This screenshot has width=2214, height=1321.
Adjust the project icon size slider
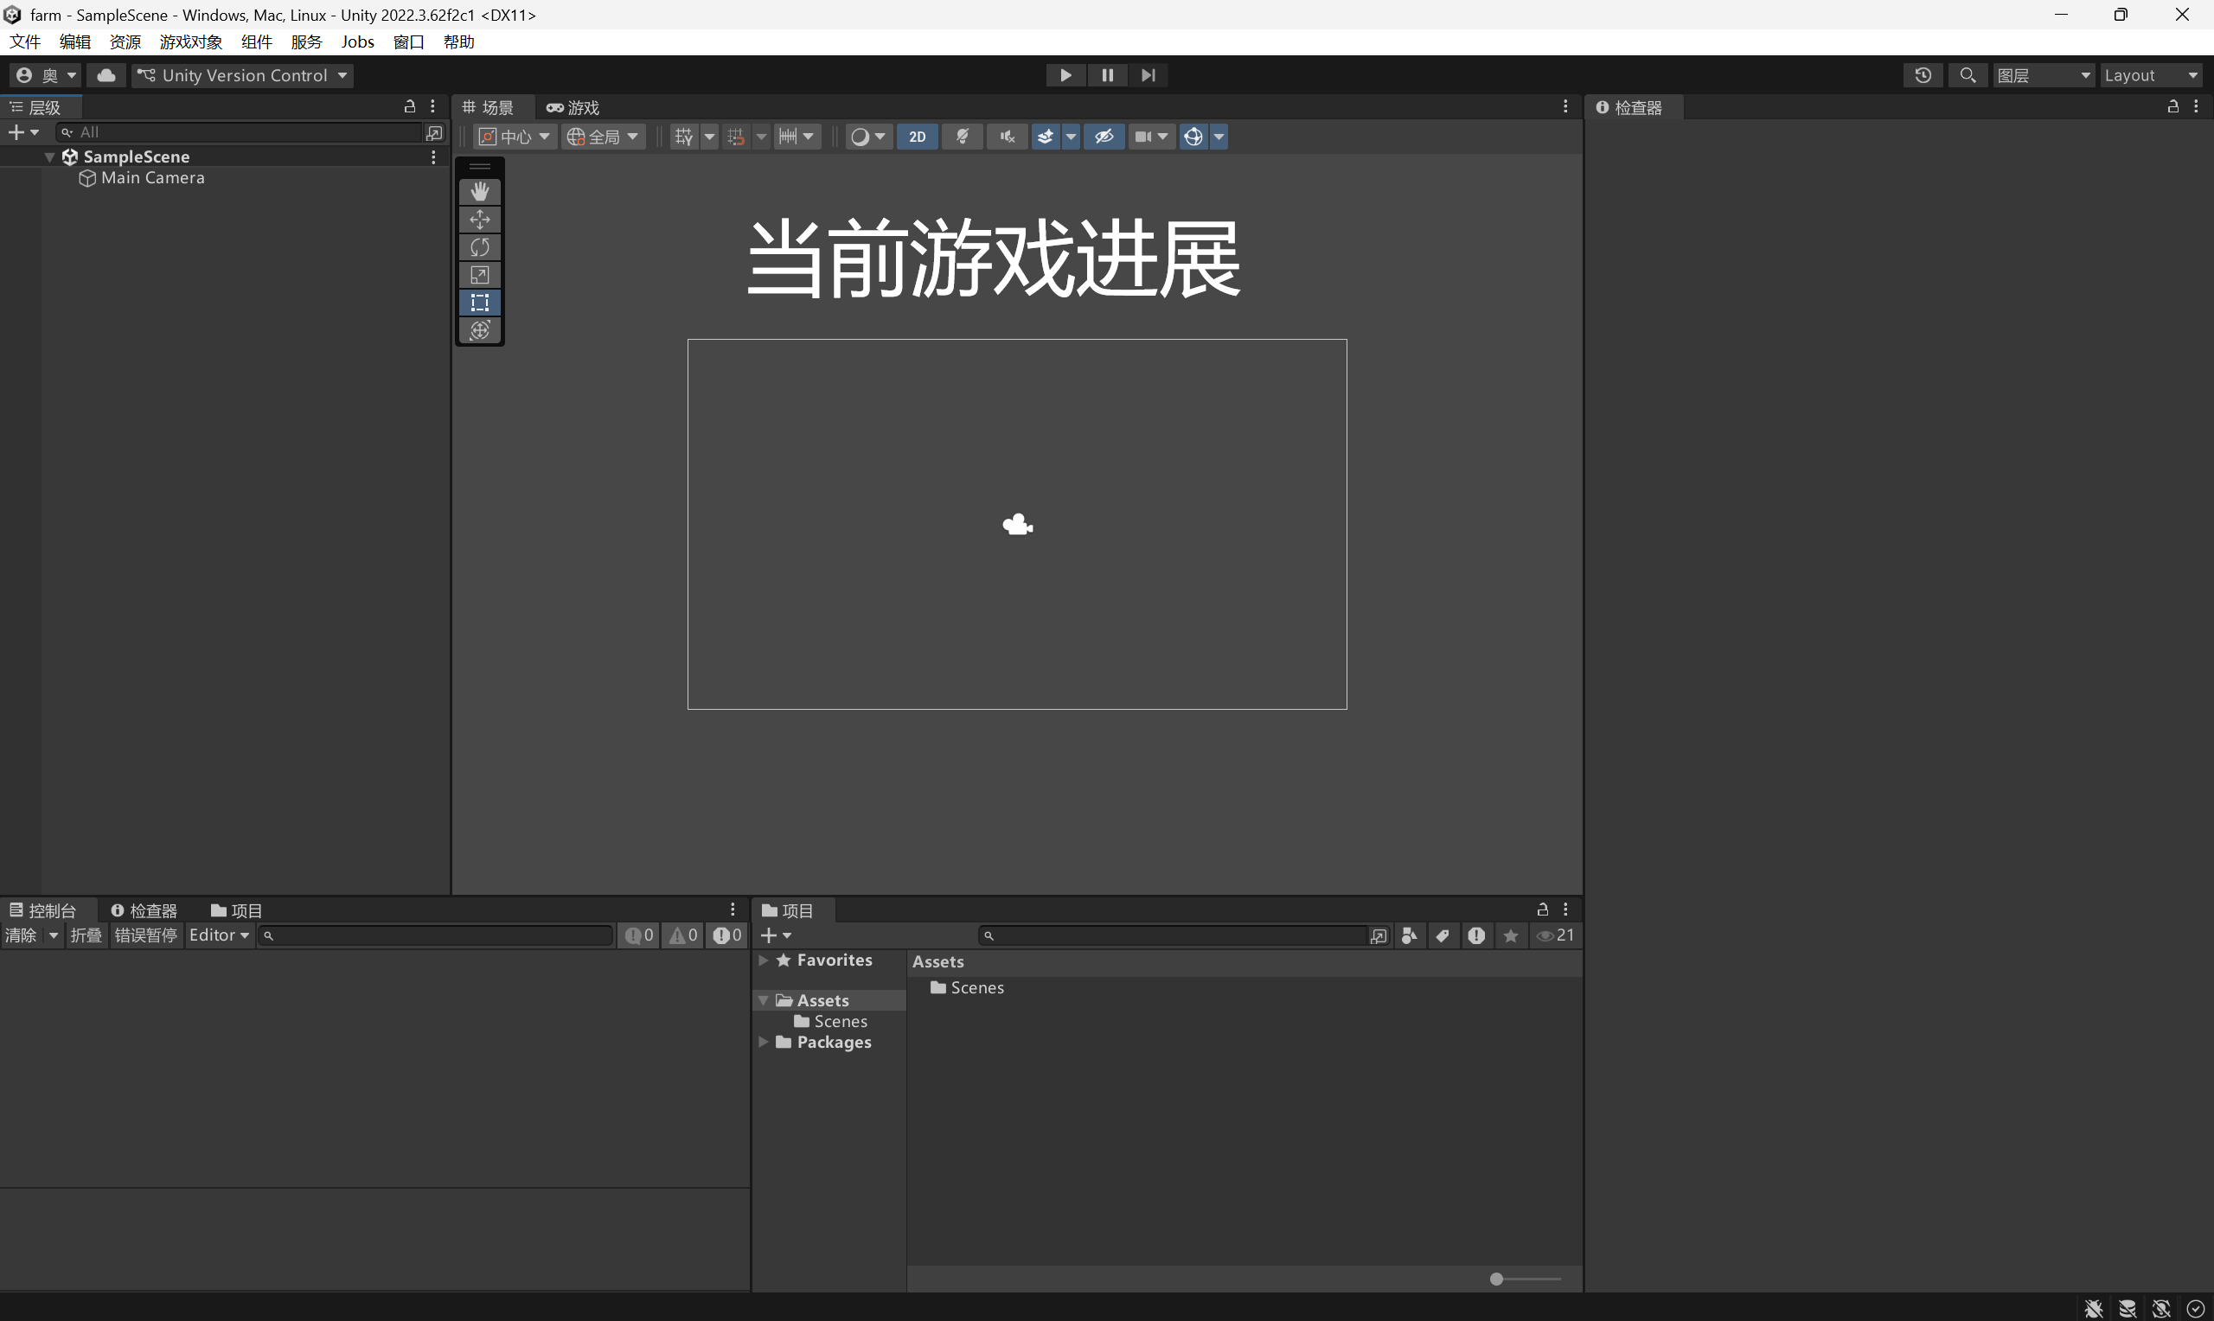[x=1496, y=1280]
